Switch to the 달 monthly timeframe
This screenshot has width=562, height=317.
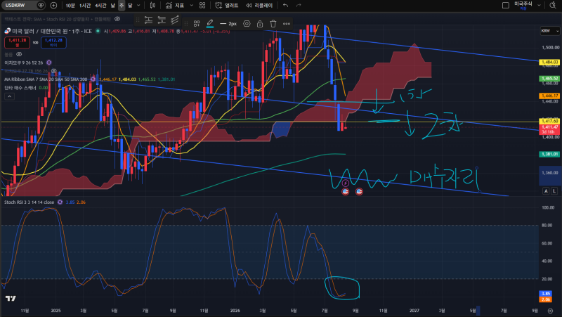(130, 6)
